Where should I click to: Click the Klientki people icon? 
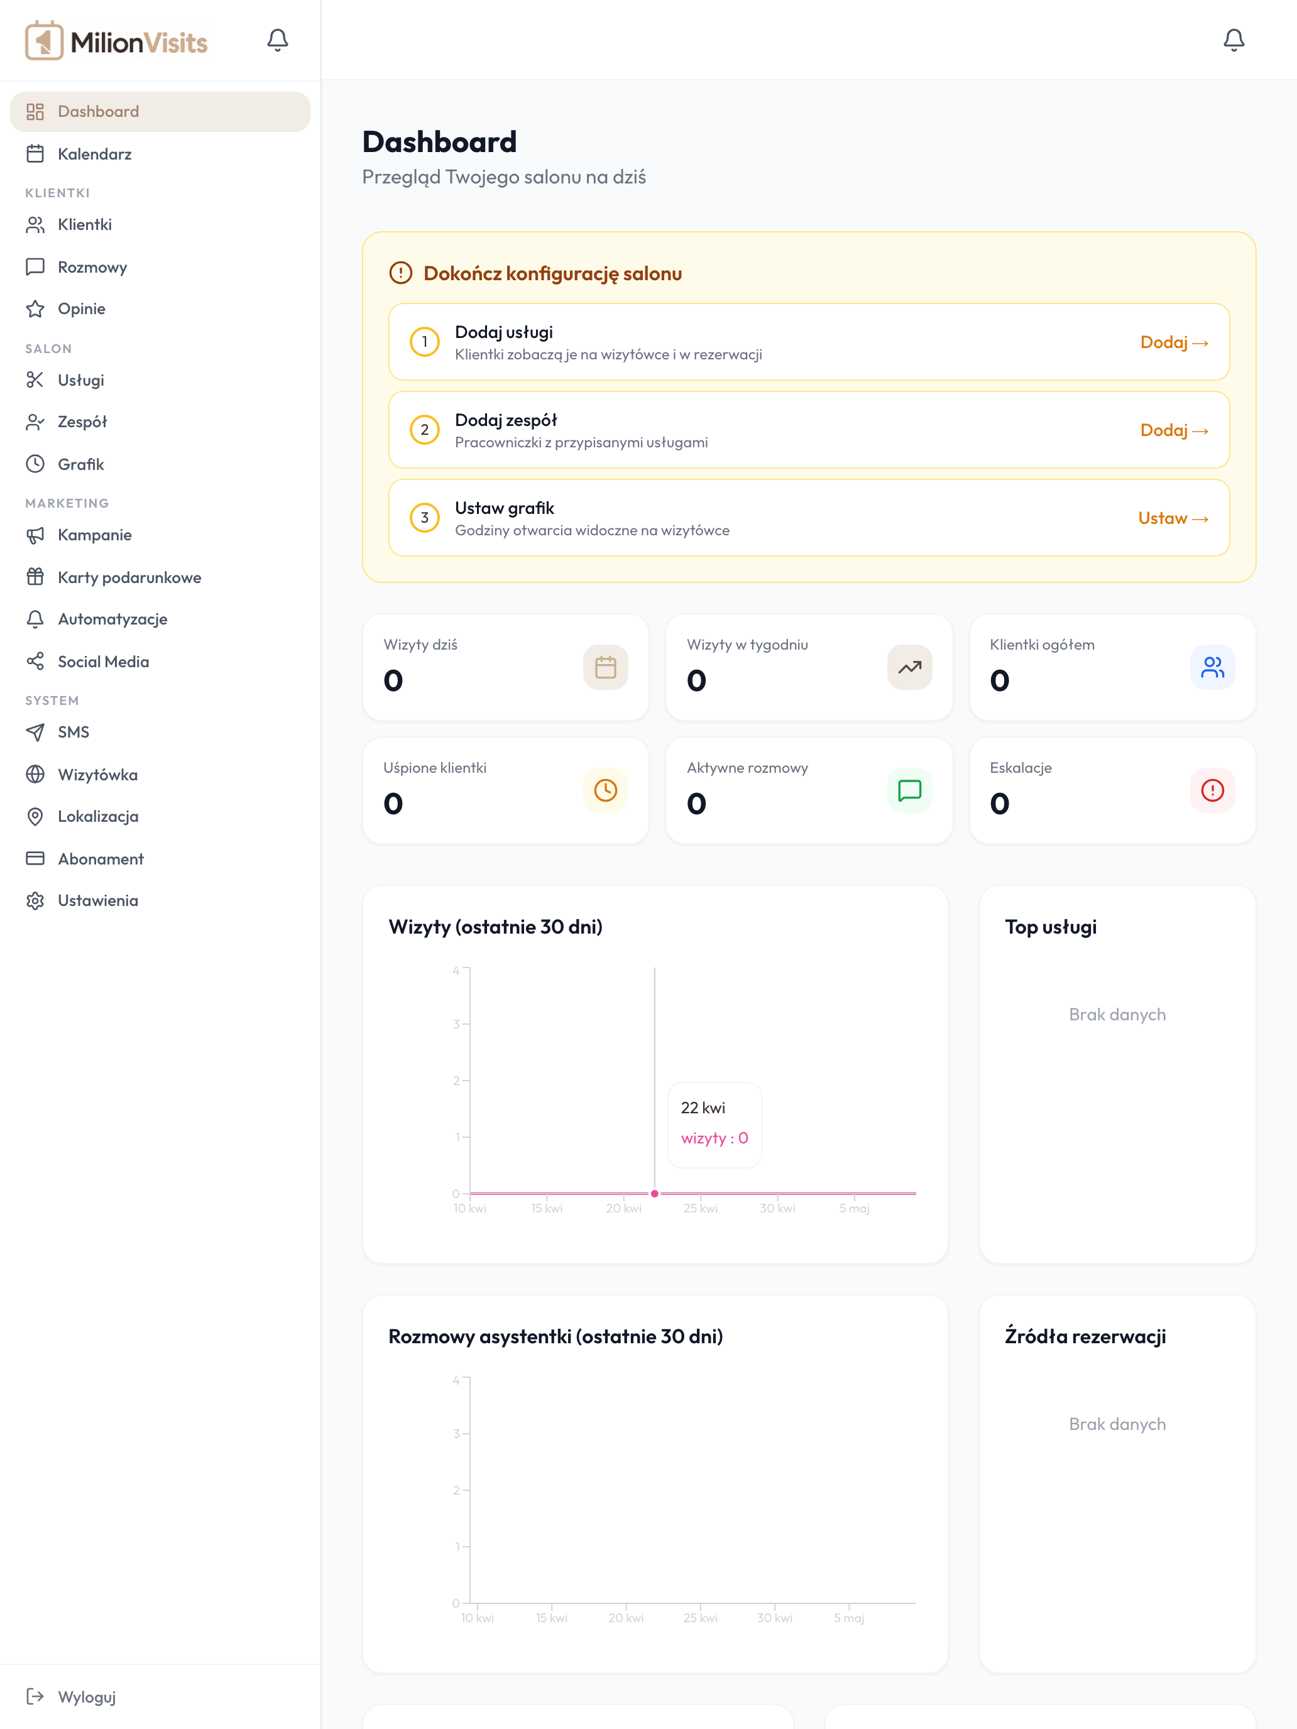[35, 225]
